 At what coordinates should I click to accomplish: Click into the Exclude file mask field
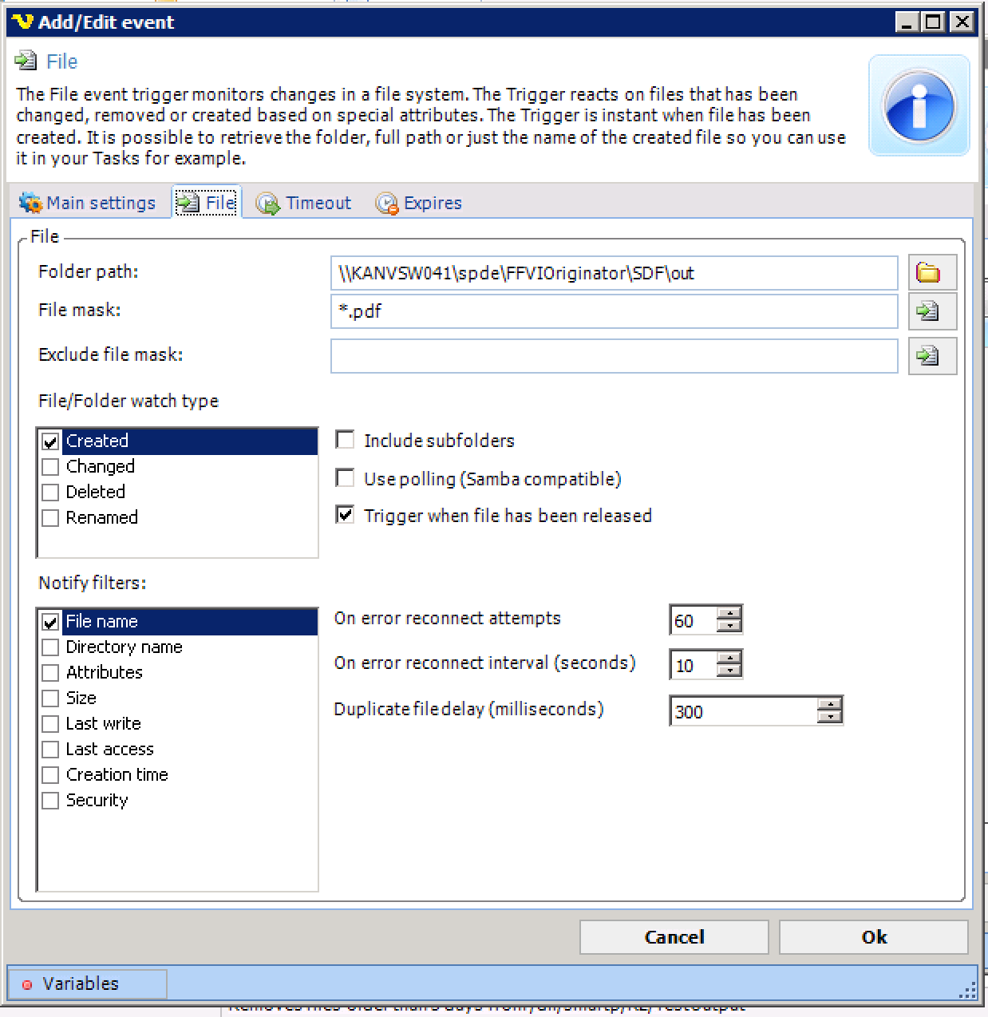coord(613,356)
